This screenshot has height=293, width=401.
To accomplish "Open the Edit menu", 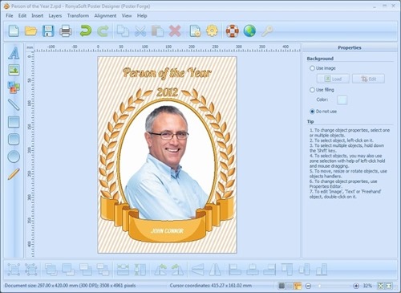I will click(22, 16).
